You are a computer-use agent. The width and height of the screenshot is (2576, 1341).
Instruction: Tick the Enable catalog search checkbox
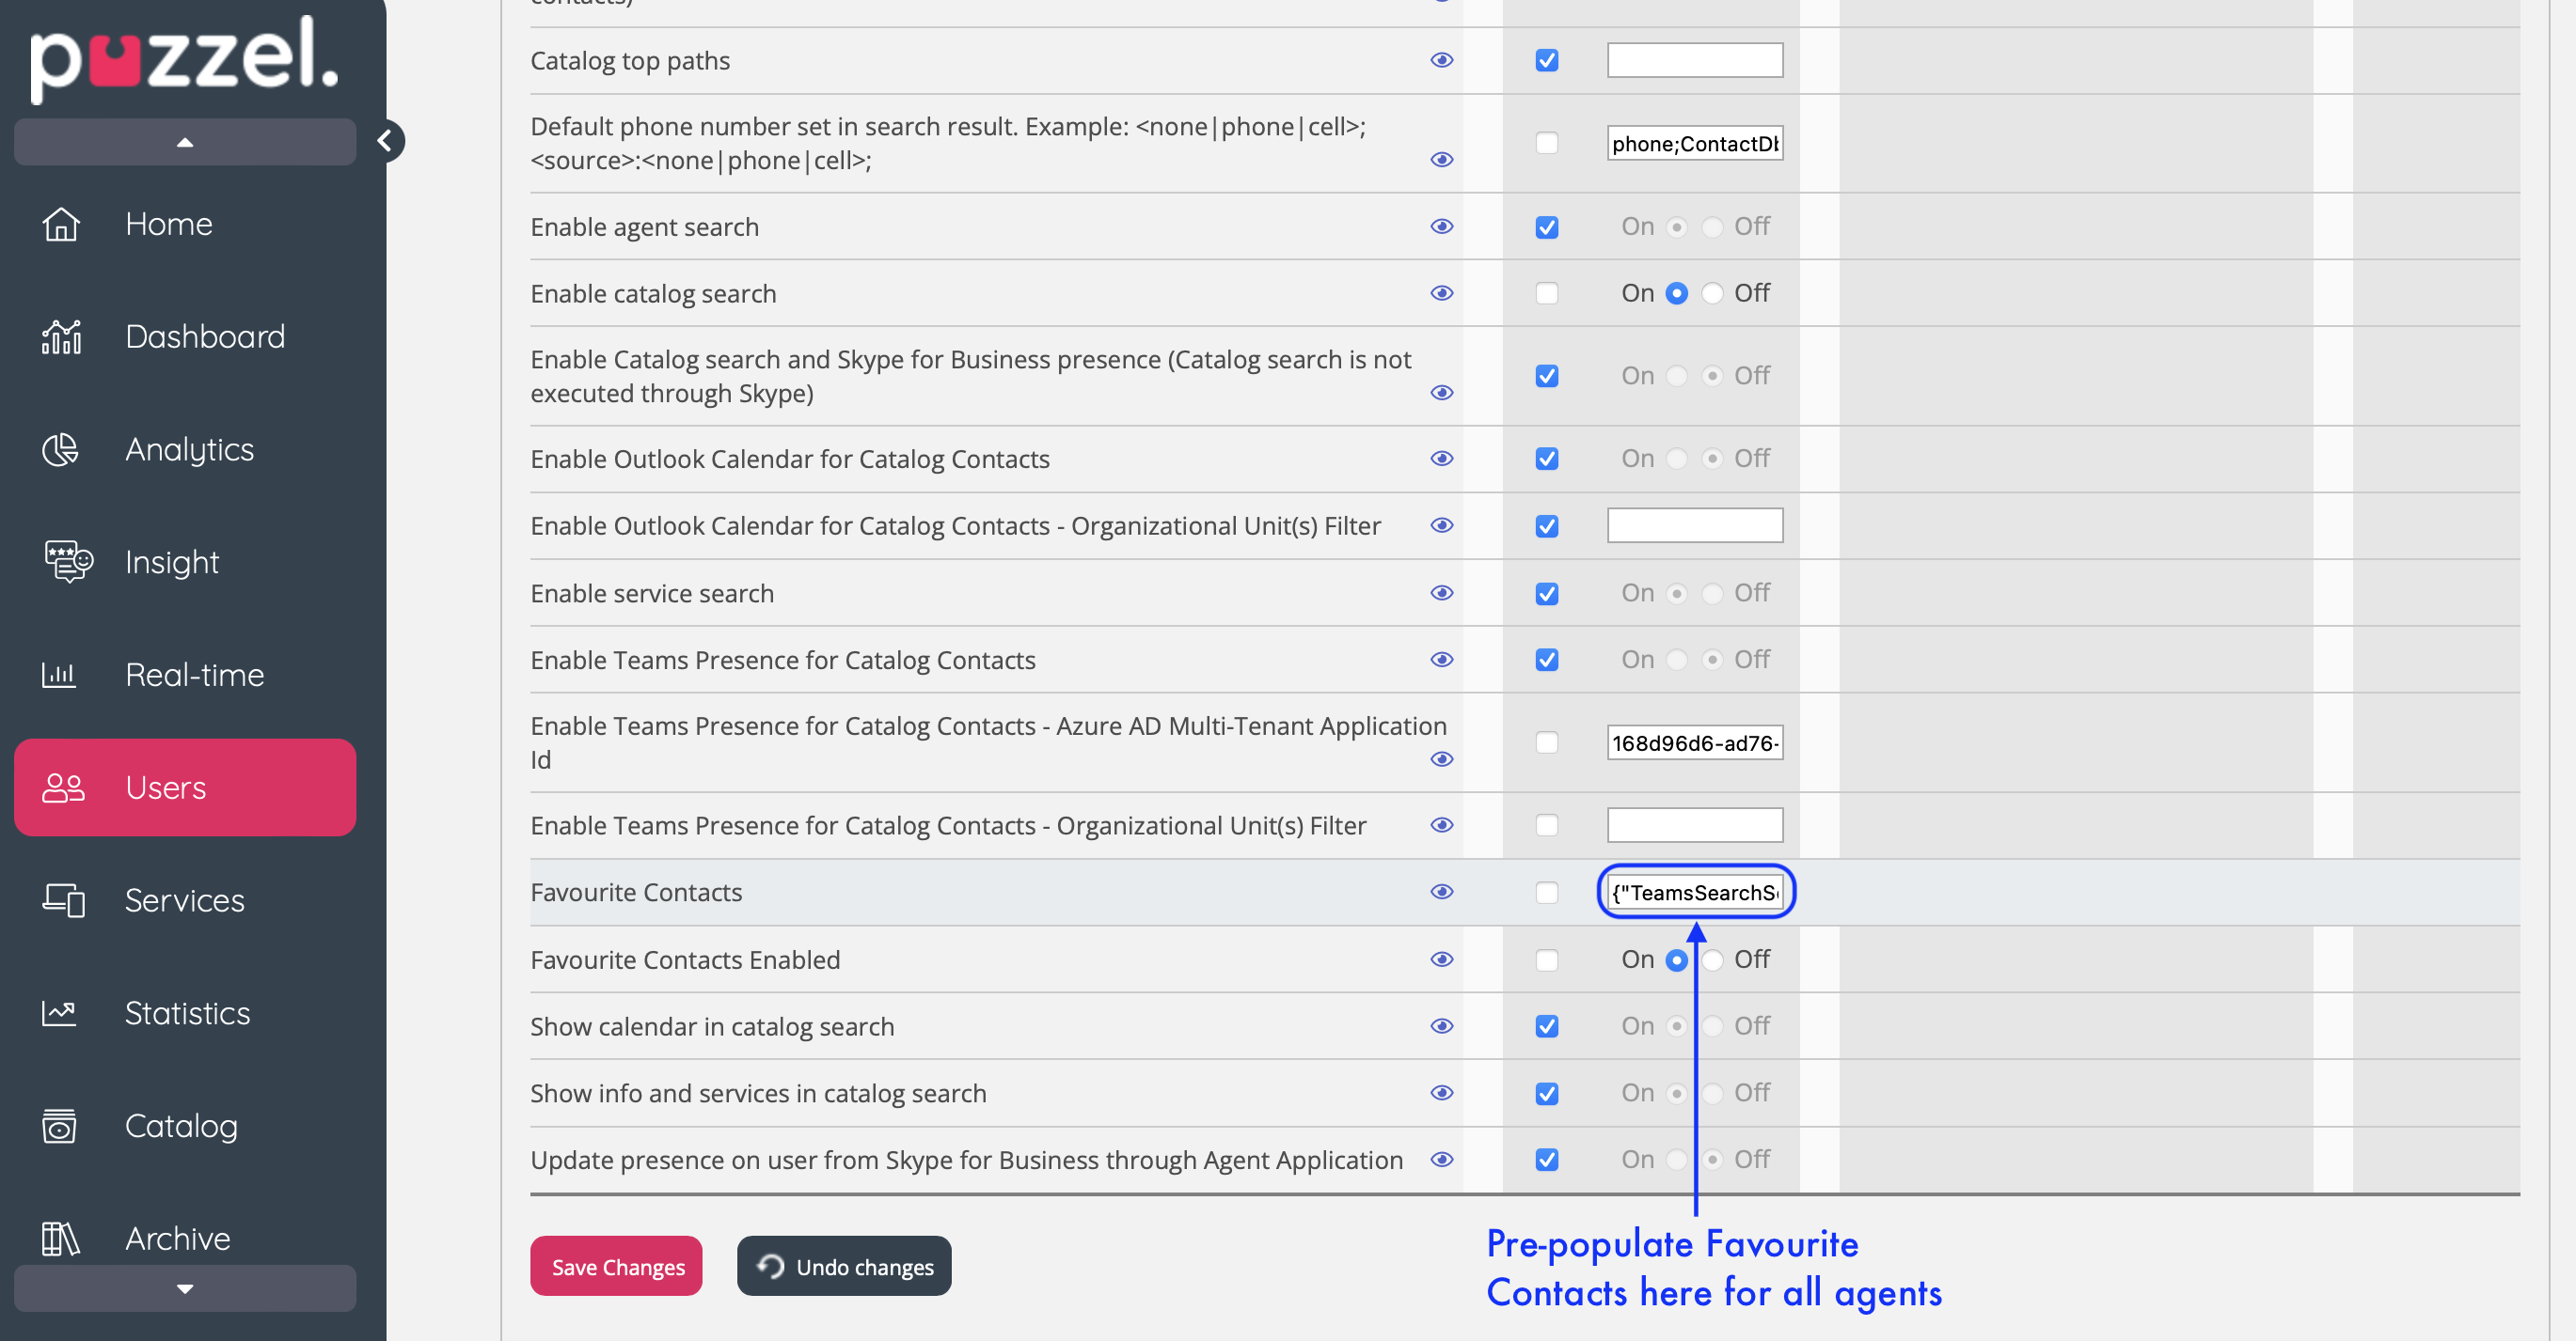1546,293
